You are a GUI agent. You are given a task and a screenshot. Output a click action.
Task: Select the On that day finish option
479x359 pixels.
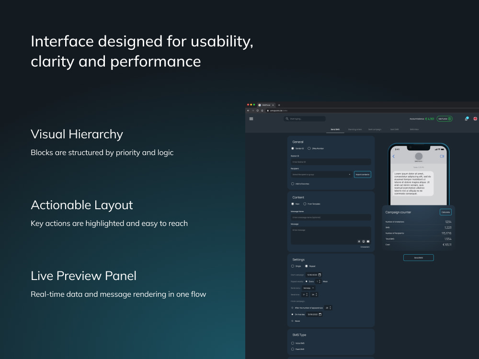[x=292, y=314]
